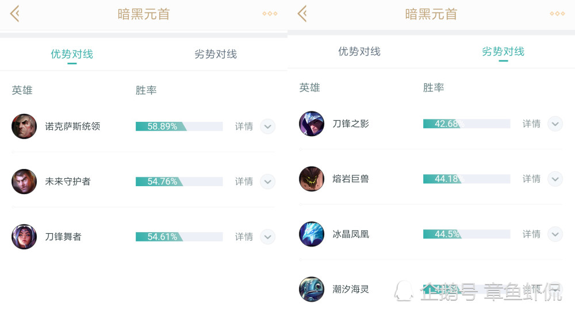Open 详情 link for 熔岩巨兽
Viewport: 575px width, 312px height.
pyautogui.click(x=531, y=179)
